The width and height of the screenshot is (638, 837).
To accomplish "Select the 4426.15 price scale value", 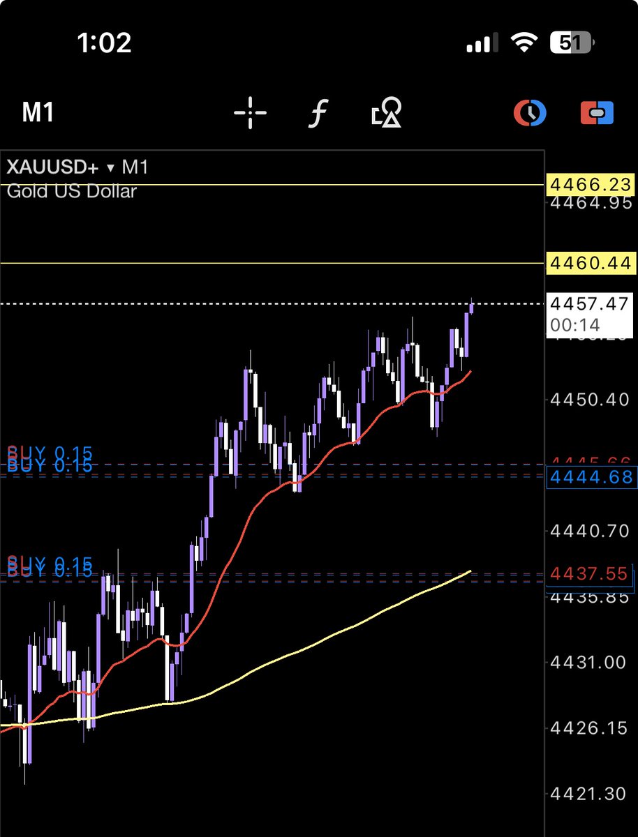I will point(590,728).
